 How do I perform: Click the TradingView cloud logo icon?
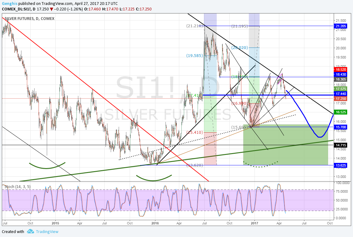pyautogui.click(x=30, y=231)
